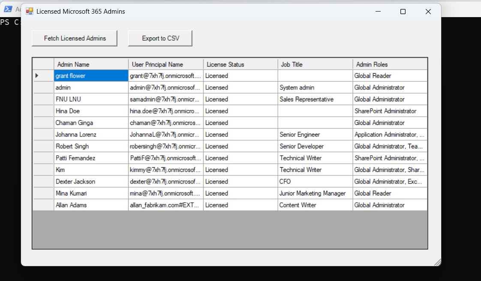Select the 'Allan Adams' name cell
This screenshot has height=281, width=481.
pos(91,205)
